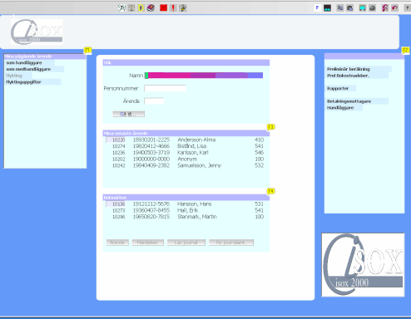Click the red undo arrow icon

coord(394,8)
